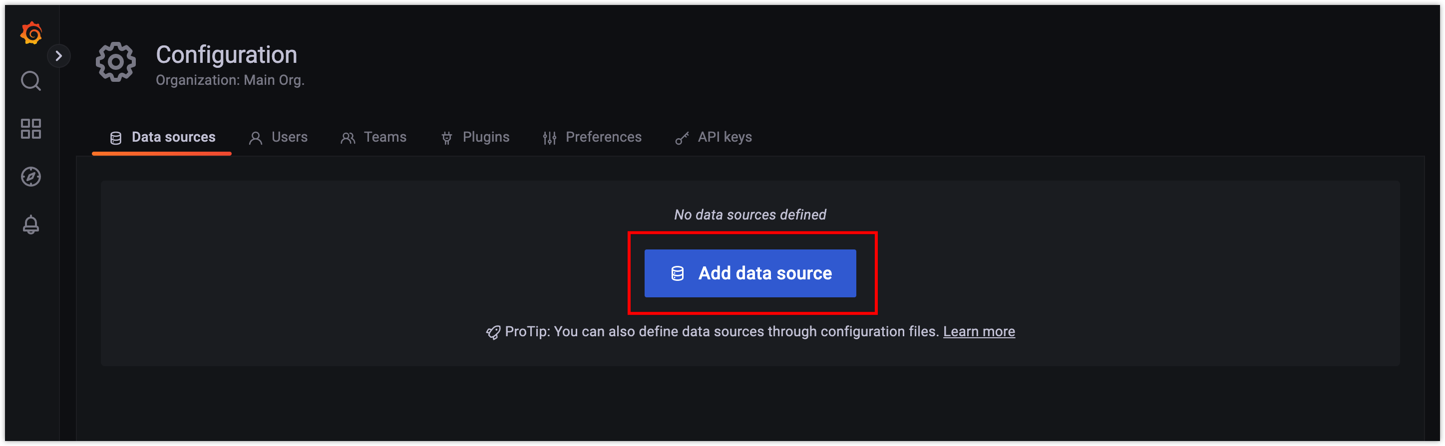Screen dimensions: 1445x446
Task: Click the Configuration gear icon
Action: 115,62
